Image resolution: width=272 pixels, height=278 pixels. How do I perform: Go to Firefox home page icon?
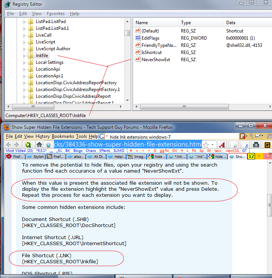[x=39, y=145]
